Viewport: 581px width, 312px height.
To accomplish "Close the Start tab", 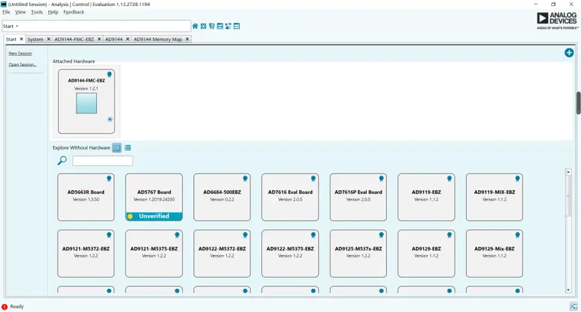I will [x=21, y=39].
